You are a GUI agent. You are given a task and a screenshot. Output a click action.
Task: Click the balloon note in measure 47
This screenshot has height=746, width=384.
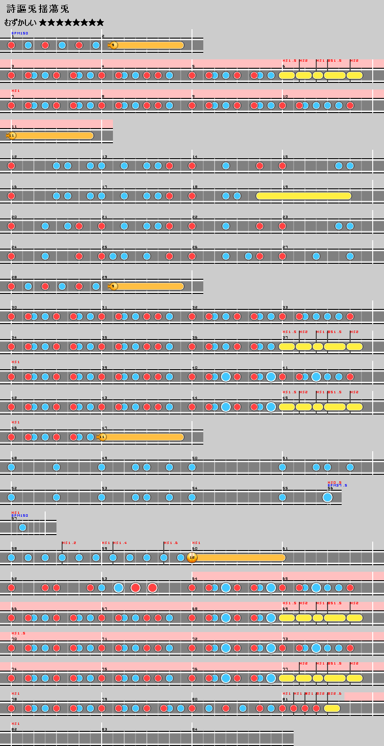click(x=102, y=437)
